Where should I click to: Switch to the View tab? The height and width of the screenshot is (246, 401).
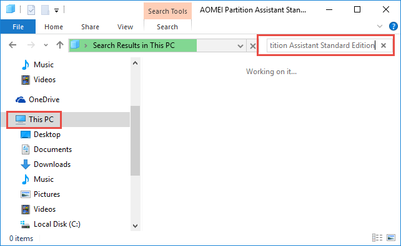[125, 27]
